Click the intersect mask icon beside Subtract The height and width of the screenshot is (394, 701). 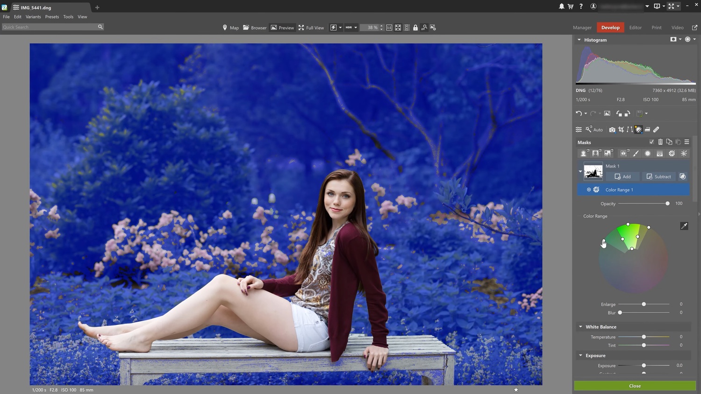click(683, 176)
